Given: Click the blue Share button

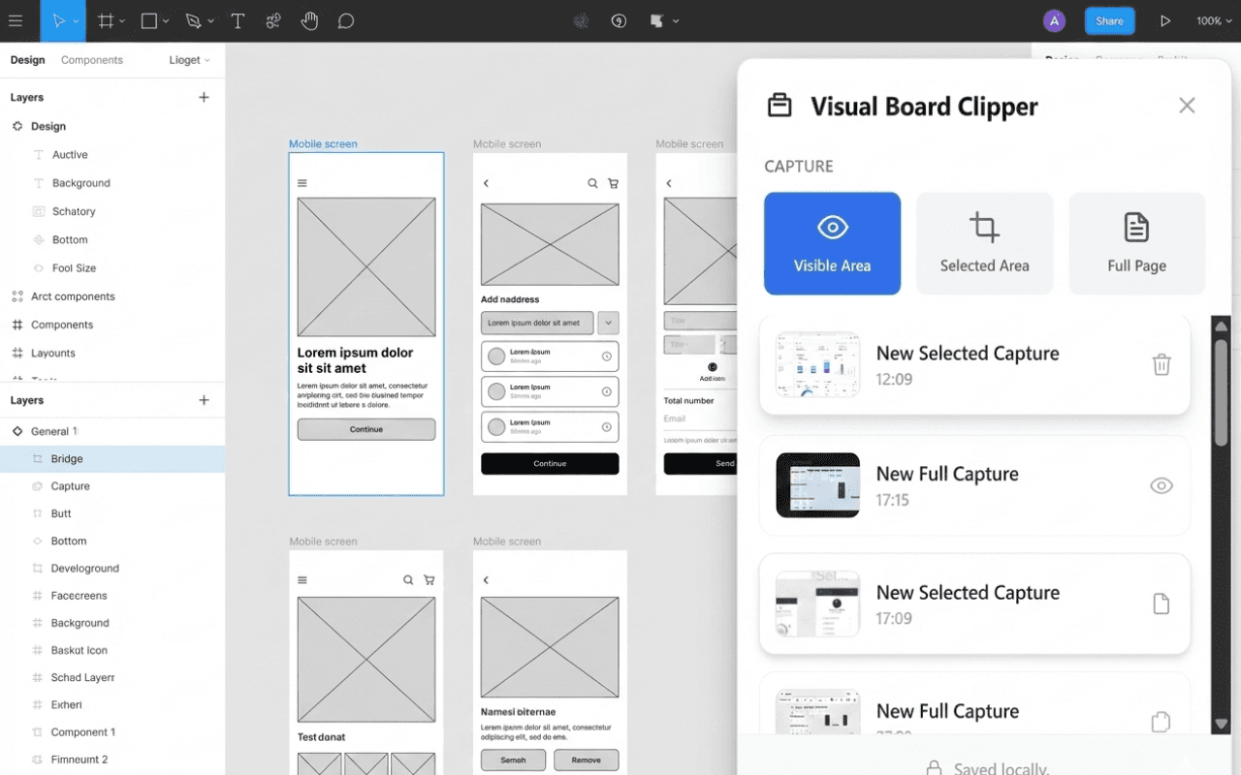Looking at the screenshot, I should click(1109, 19).
